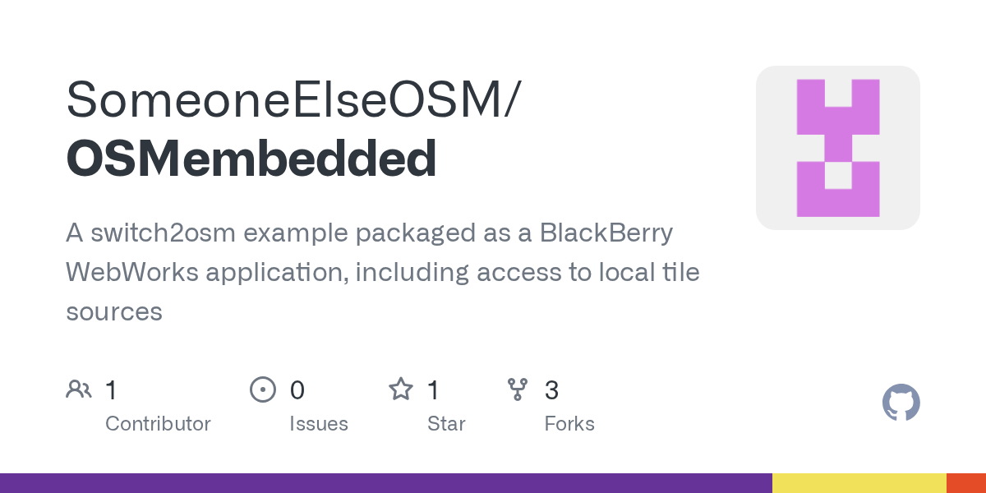The image size is (986, 493).
Task: Click the issues circle-dot icon
Action: (262, 389)
